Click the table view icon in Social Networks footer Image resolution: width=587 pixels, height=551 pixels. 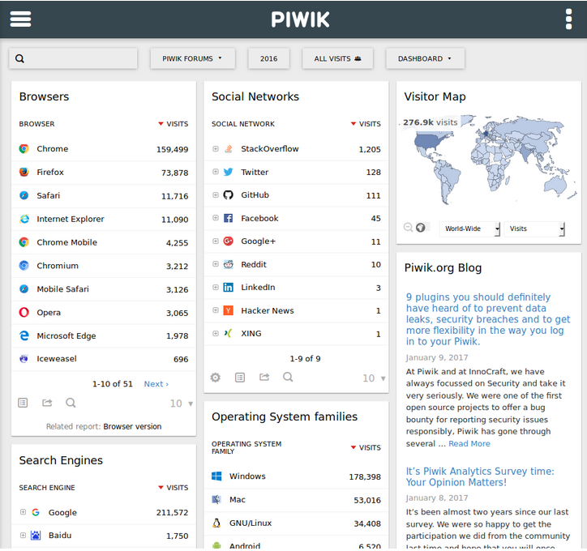(x=240, y=378)
